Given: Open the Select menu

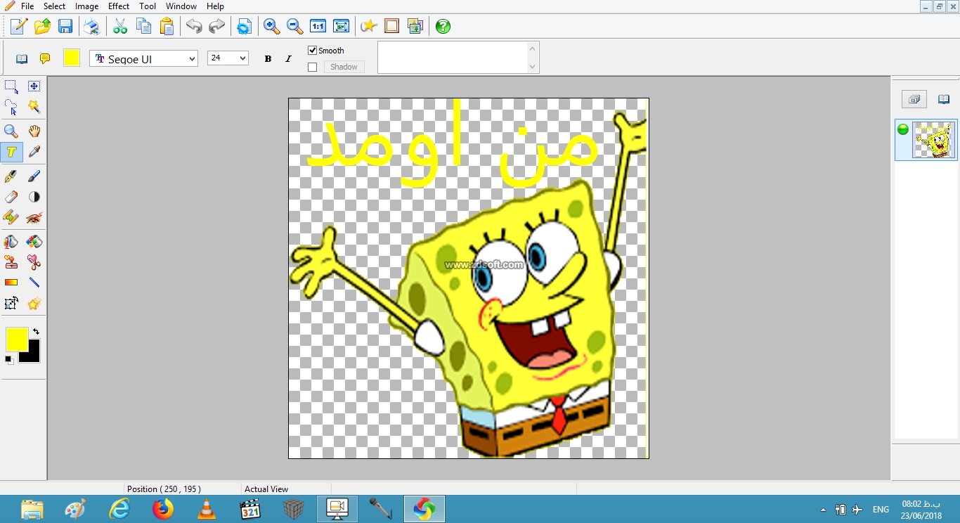Looking at the screenshot, I should (54, 6).
